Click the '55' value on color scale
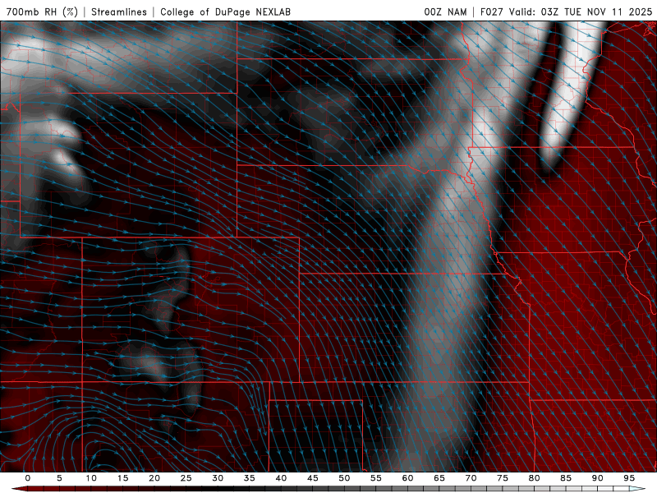This screenshot has width=657, height=493. (x=376, y=478)
